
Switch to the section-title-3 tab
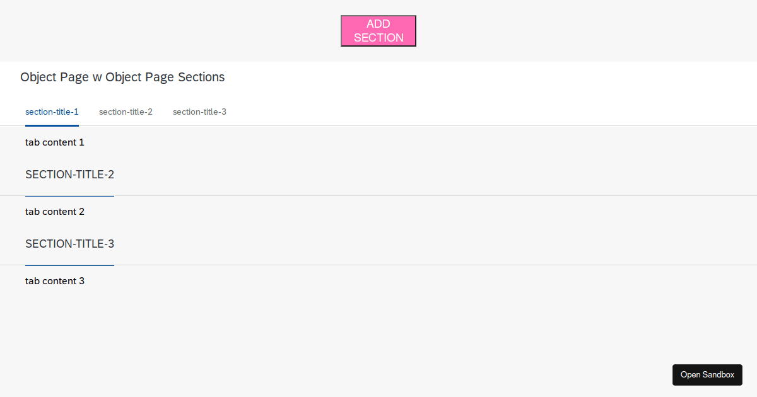pos(199,112)
